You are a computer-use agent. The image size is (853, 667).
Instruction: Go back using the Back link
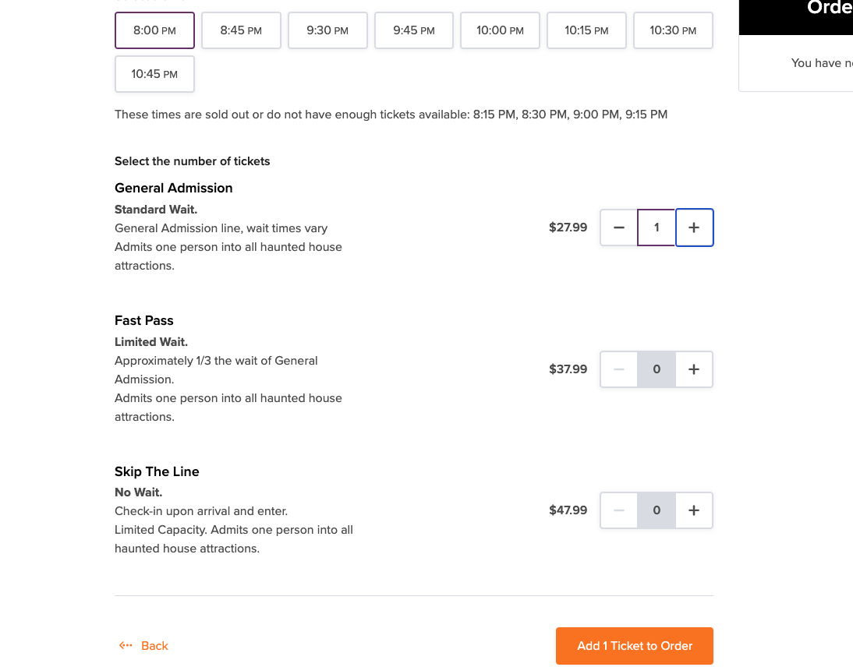click(154, 646)
